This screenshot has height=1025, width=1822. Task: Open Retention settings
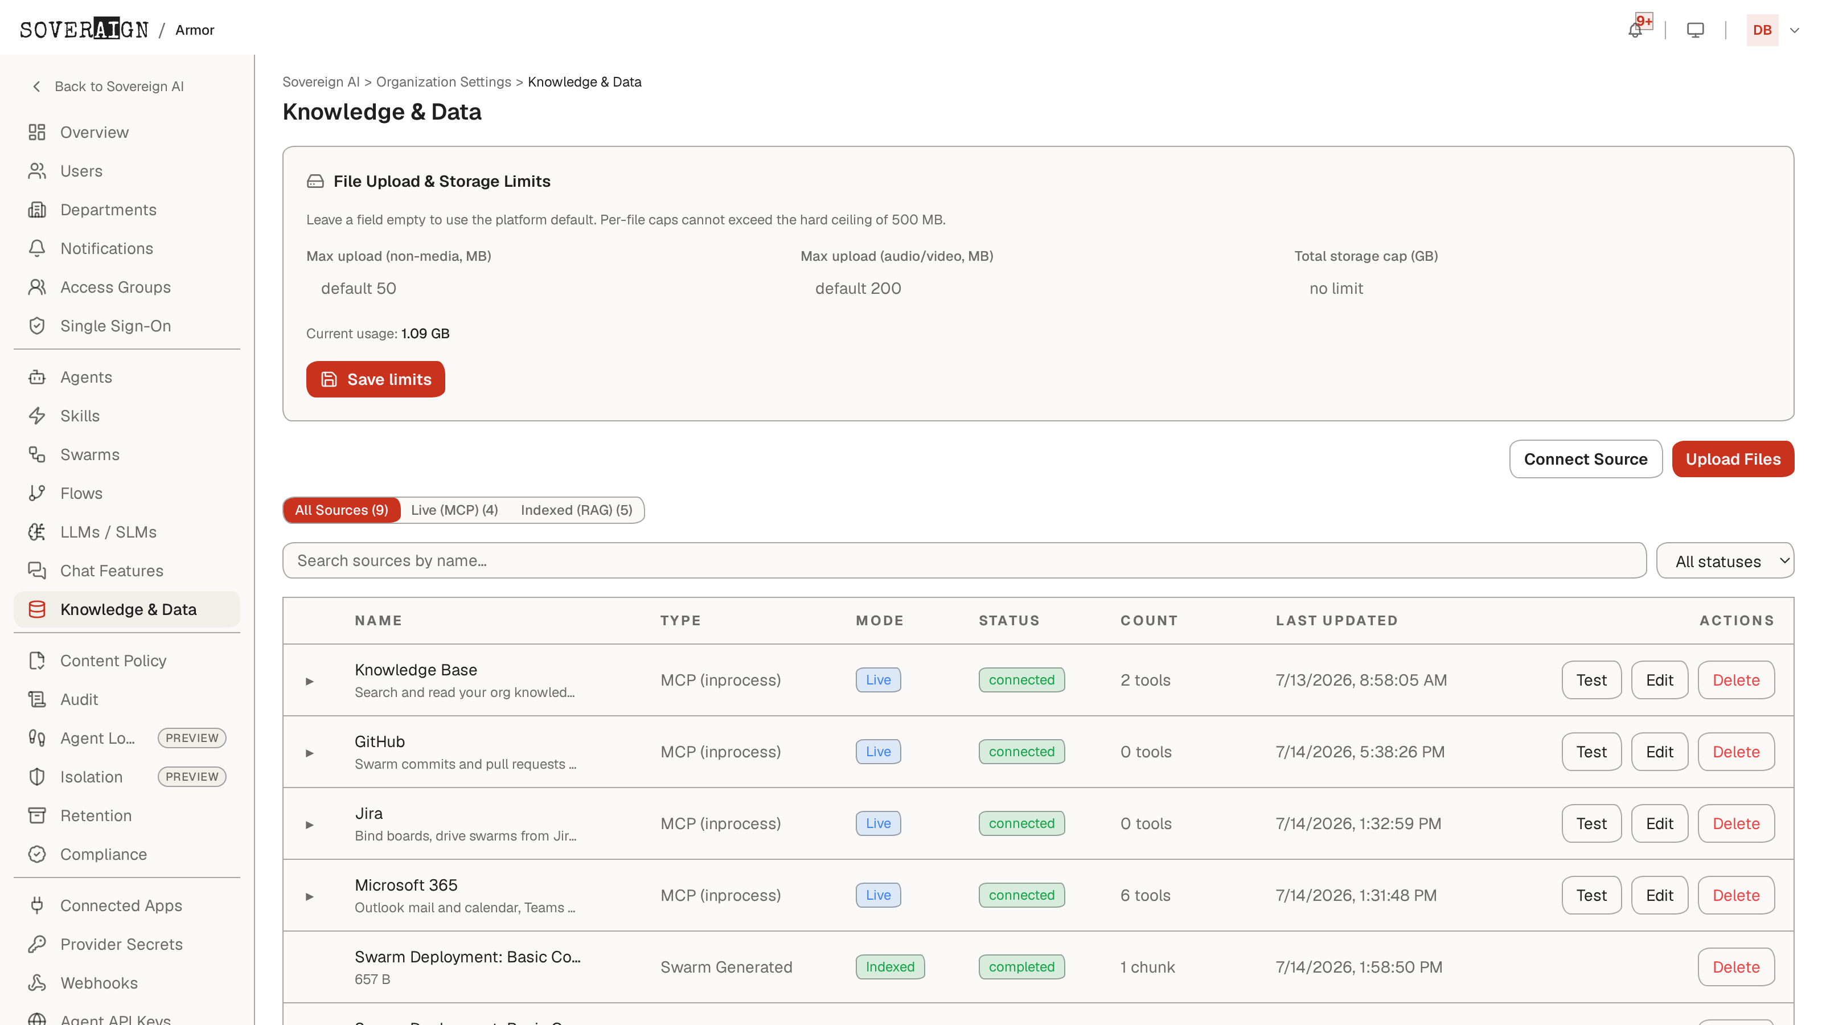pos(126,815)
